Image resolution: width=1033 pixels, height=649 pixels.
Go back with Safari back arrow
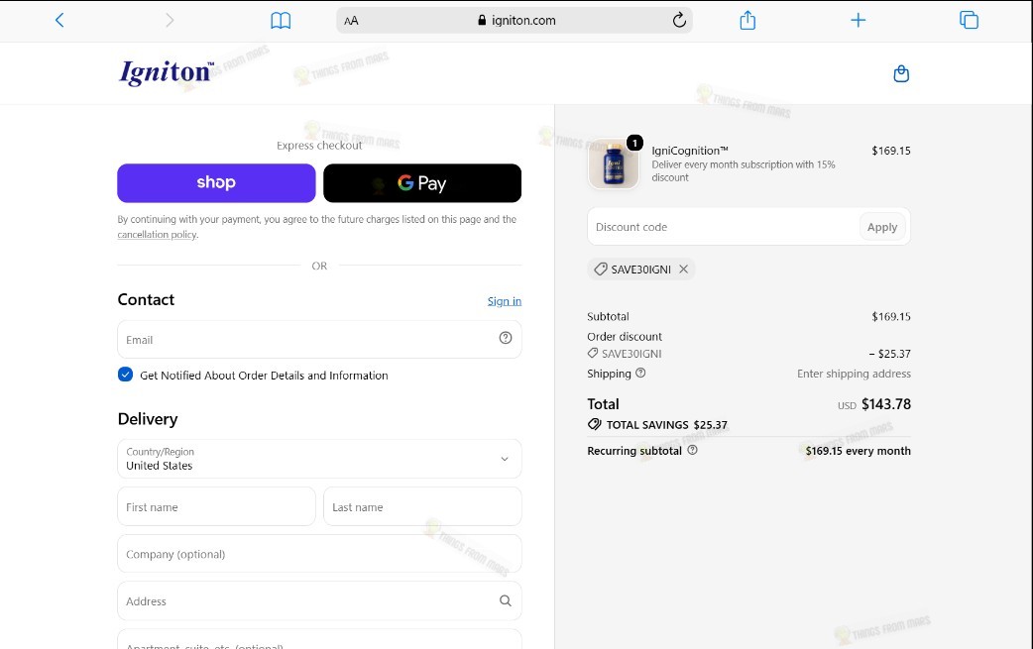coord(59,21)
